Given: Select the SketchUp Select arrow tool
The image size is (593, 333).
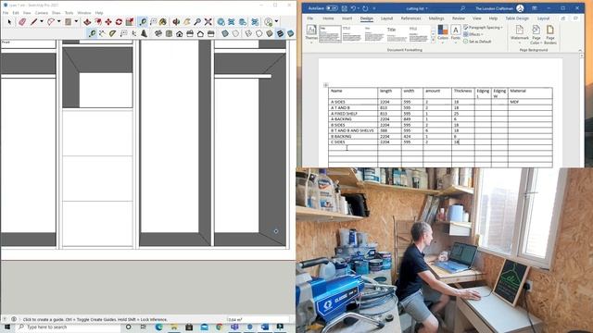Looking at the screenshot, I should [x=9, y=22].
